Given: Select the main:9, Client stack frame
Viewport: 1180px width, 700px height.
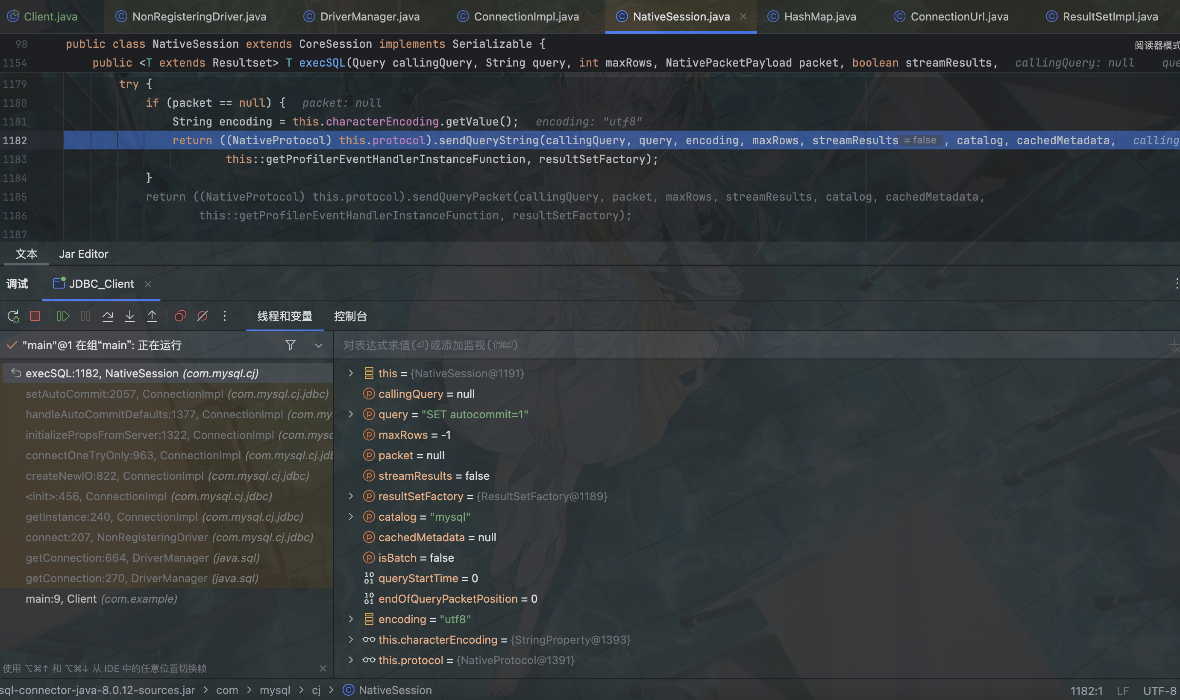Looking at the screenshot, I should click(x=102, y=598).
